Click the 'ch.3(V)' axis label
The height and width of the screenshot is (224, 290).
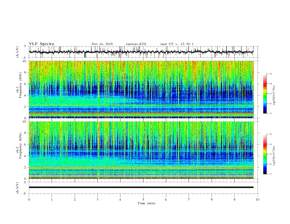coord(18,188)
